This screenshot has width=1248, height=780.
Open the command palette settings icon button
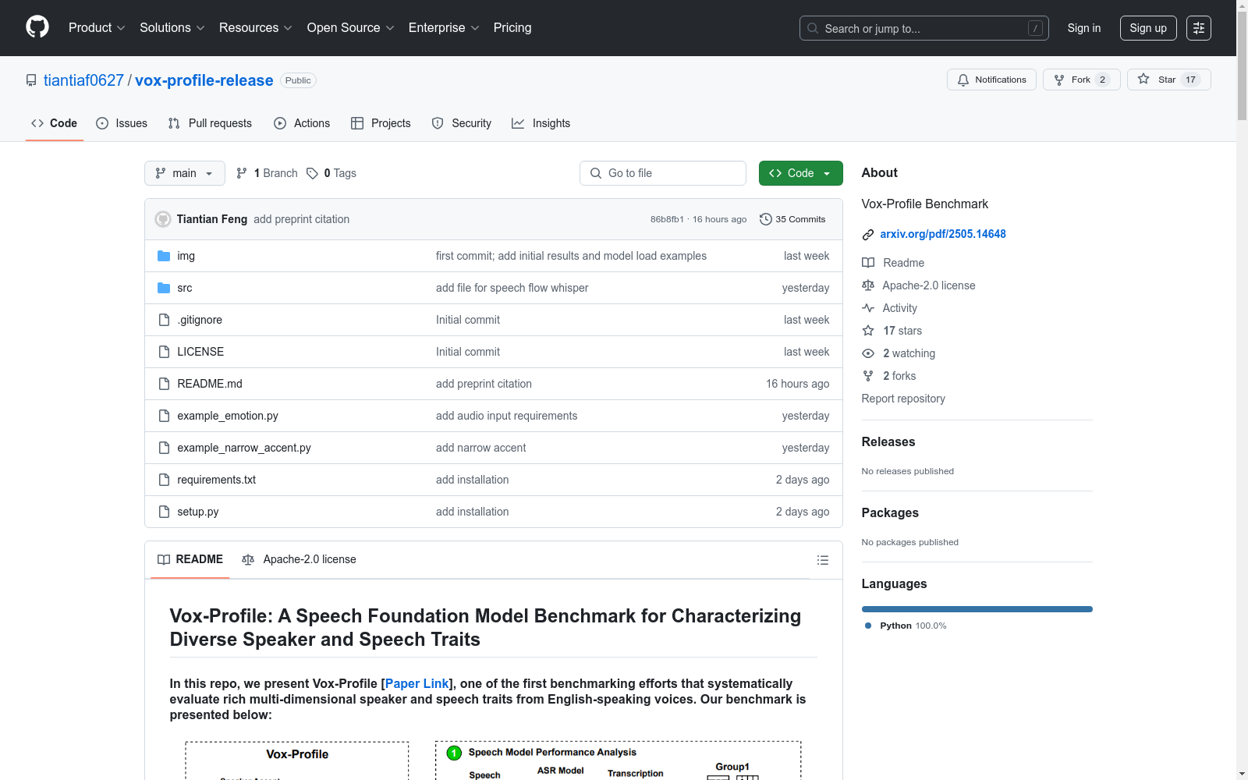(x=1199, y=28)
